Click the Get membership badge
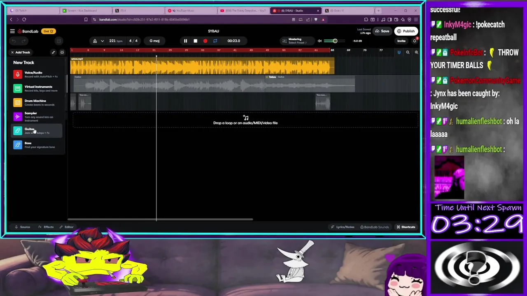The width and height of the screenshot is (527, 296). pos(48,31)
